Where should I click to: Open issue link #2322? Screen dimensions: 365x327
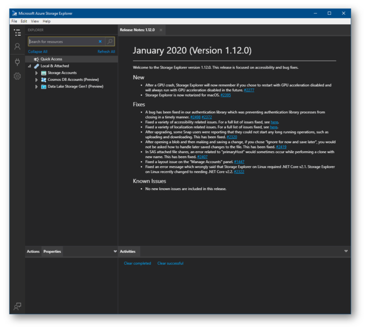[239, 172]
